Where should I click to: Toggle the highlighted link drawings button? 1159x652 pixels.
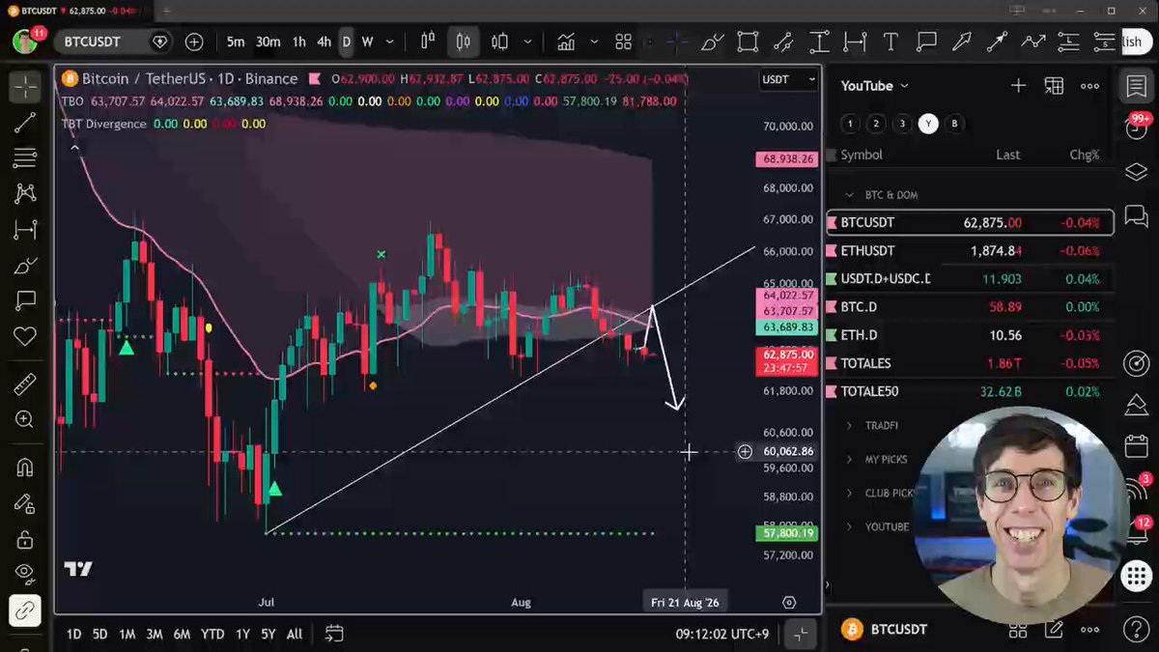[25, 610]
